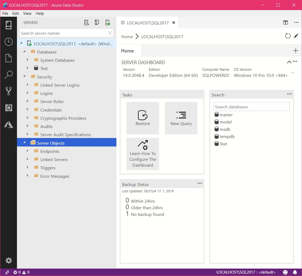Screen dimensions: 302x276
Task: Collapse the Server Dashboard properties chevron
Action: click(x=289, y=62)
